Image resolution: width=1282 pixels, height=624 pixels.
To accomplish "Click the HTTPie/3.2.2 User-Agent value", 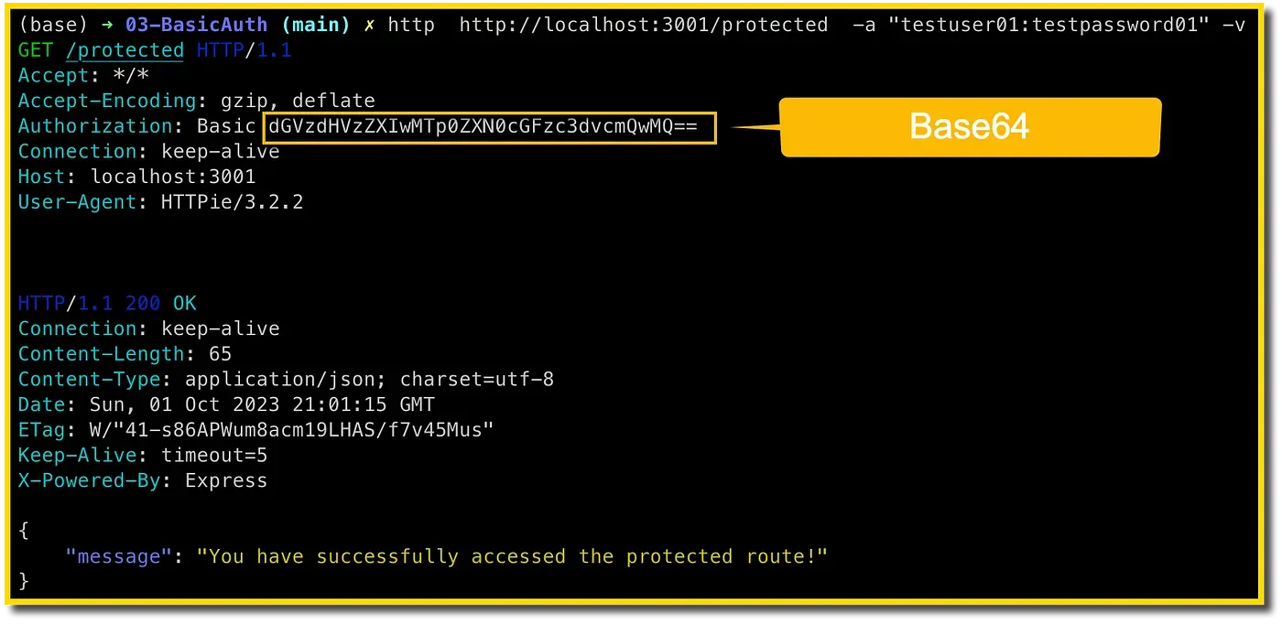I will coord(220,202).
